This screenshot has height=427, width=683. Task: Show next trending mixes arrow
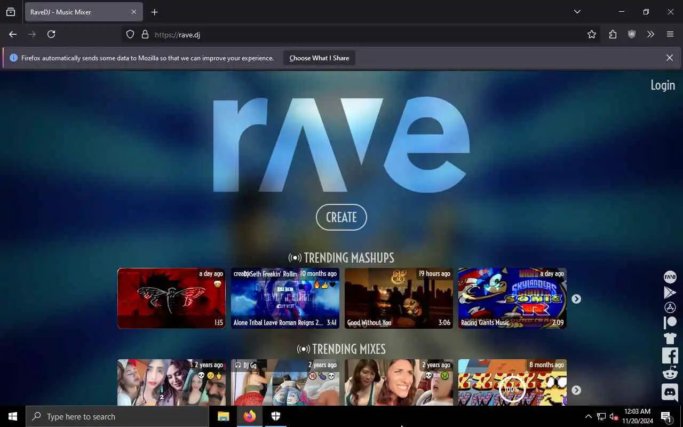(x=576, y=390)
